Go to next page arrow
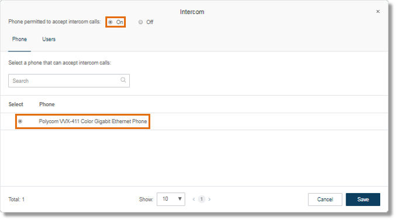This screenshot has height=220, width=396. pos(209,200)
